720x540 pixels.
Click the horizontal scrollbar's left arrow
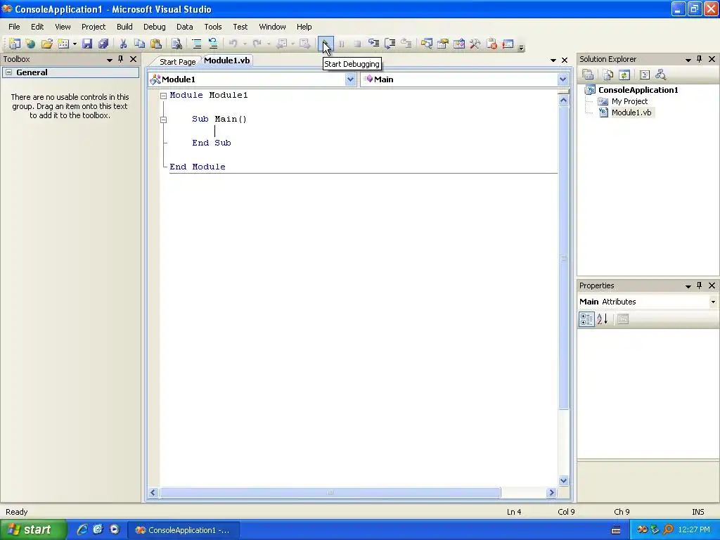point(153,493)
